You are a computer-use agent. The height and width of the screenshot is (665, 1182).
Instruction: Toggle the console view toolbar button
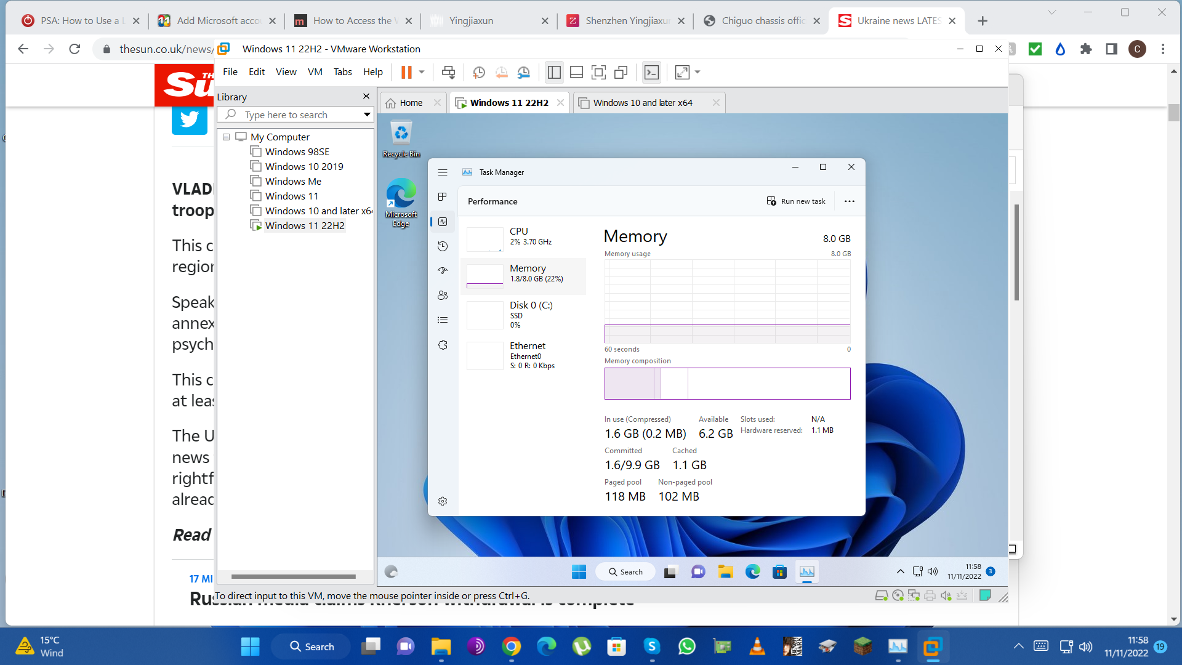pyautogui.click(x=651, y=72)
